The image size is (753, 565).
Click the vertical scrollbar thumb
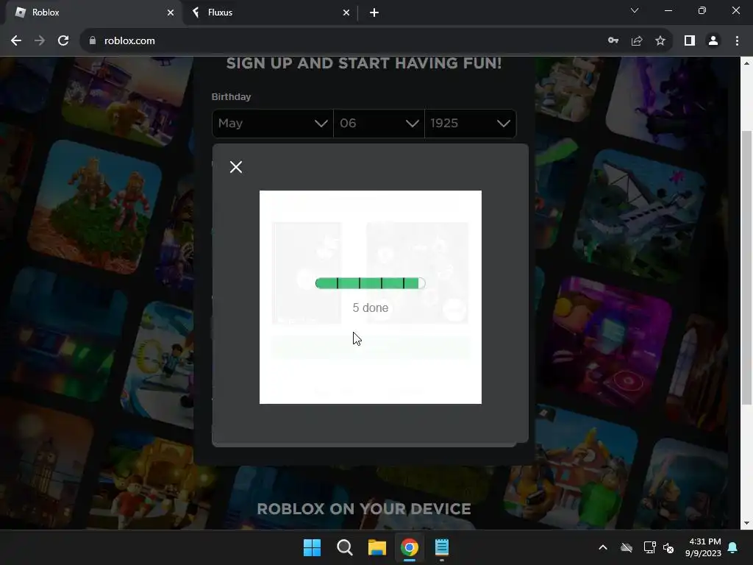tap(747, 268)
